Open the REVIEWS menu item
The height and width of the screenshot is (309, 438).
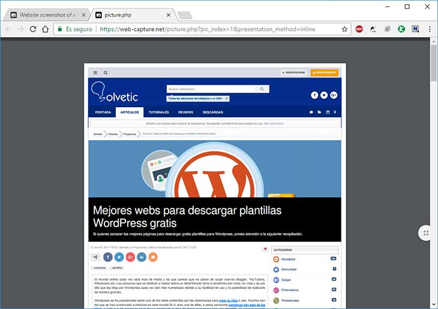click(x=186, y=112)
